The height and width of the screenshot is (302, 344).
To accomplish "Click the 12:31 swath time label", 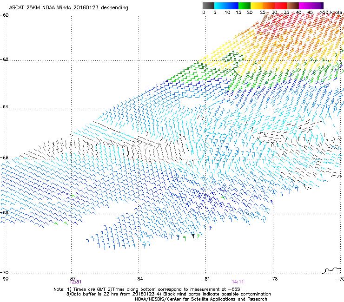I will tap(75, 282).
